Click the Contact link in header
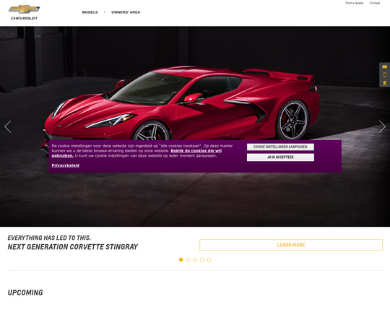This screenshot has width=390, height=312. 375,3
